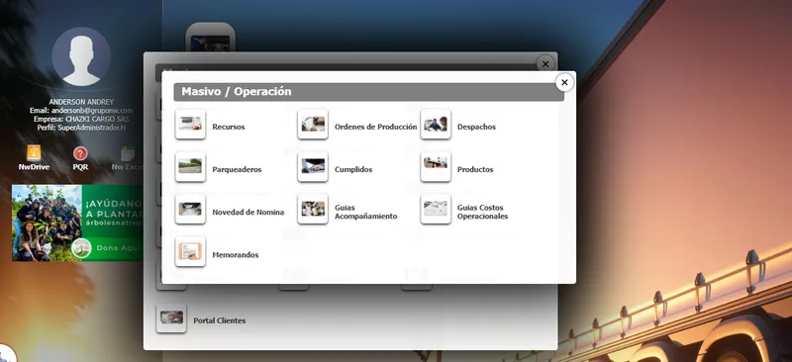Screen dimensions: 792x362
Task: Click the Novedad de Nomina label
Action: coord(248,212)
